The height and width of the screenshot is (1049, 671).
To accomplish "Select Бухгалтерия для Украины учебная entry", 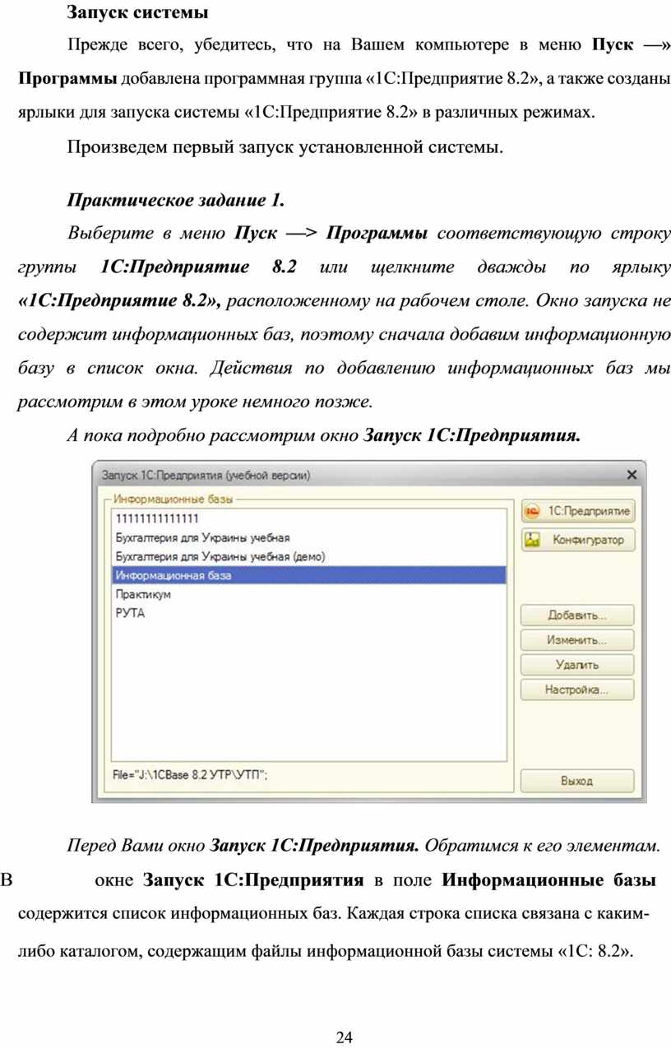I will point(308,537).
